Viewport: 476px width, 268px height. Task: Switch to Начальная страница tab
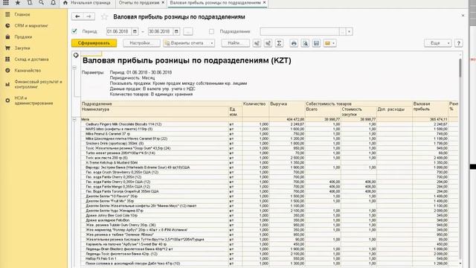coord(87,3)
